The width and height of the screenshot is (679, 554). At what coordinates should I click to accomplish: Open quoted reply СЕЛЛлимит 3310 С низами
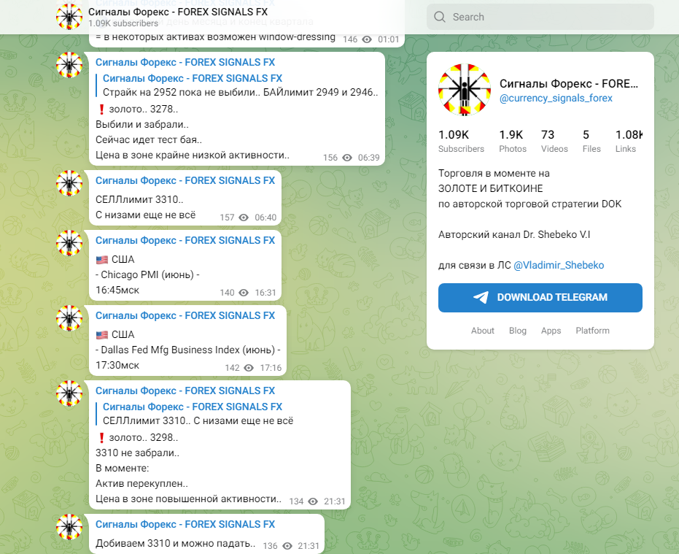pyautogui.click(x=195, y=414)
